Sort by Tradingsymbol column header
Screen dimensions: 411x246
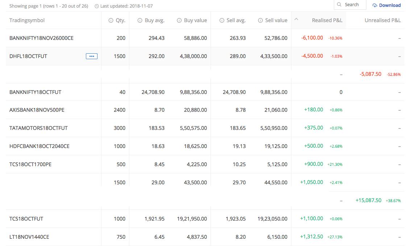point(27,20)
